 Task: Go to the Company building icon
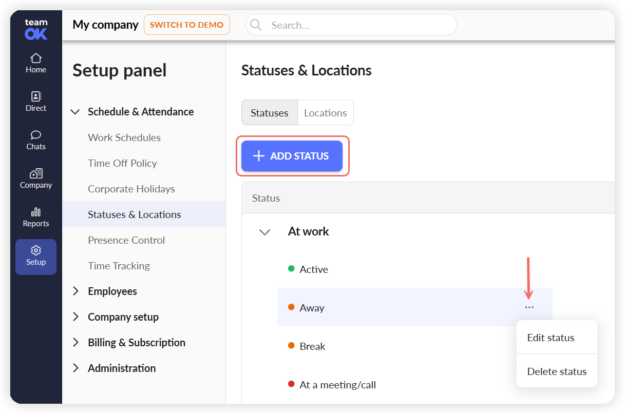(x=36, y=173)
